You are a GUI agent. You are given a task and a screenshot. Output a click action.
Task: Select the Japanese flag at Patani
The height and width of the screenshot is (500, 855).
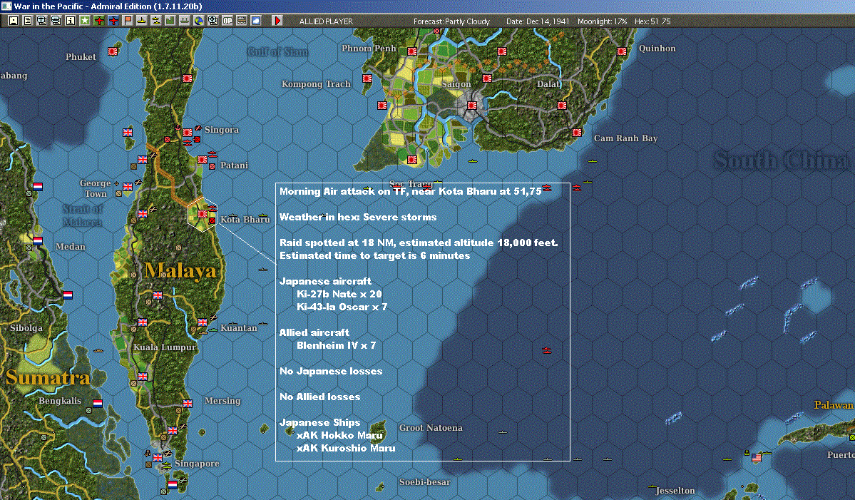coord(203,160)
